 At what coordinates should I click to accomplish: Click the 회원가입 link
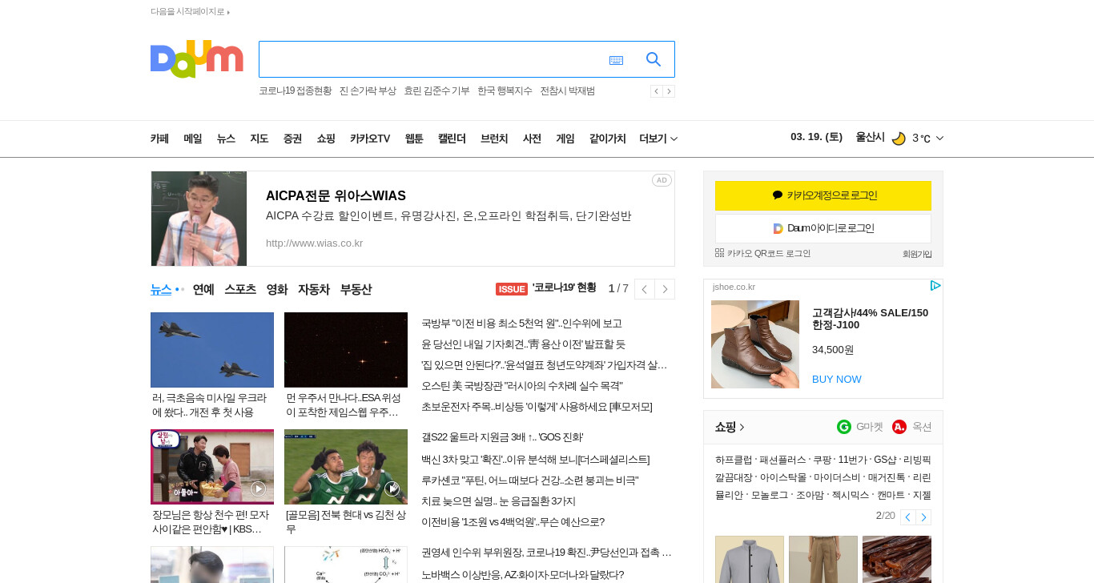(917, 254)
